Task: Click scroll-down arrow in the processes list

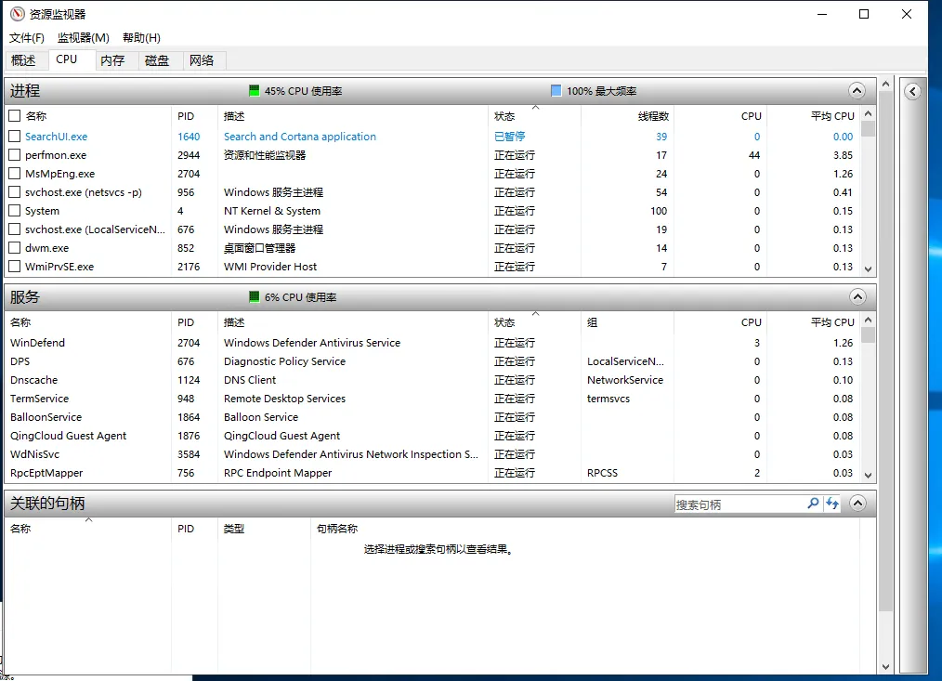Action: point(868,268)
